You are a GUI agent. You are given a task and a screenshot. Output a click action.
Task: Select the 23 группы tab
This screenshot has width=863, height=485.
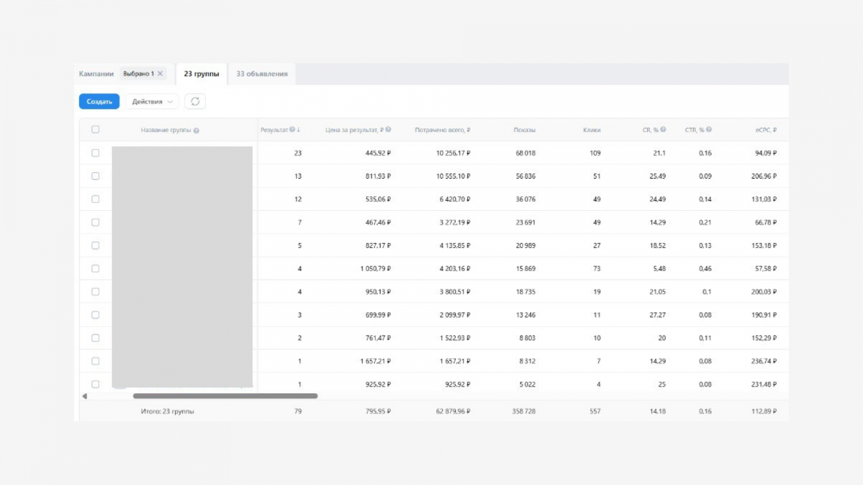click(x=201, y=74)
